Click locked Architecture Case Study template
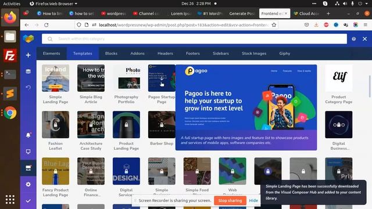Viewport: 372px width, 209px height. tap(91, 125)
